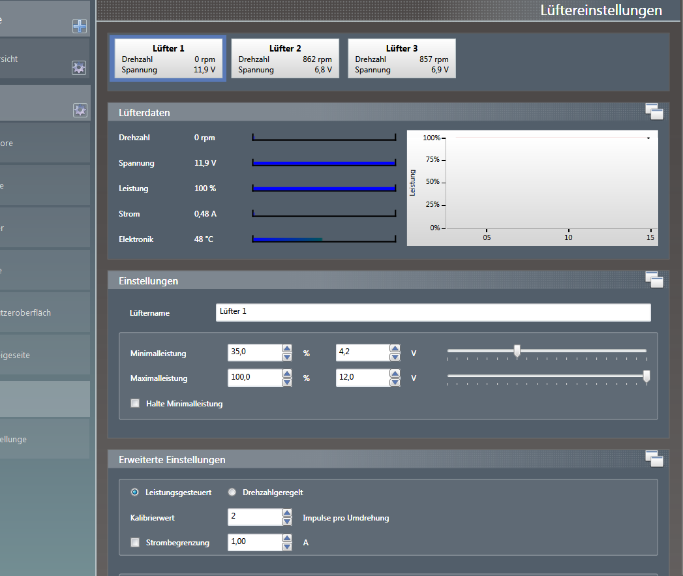
Task: Decrease Strombegrenzung value with down arrow
Action: tap(286, 547)
